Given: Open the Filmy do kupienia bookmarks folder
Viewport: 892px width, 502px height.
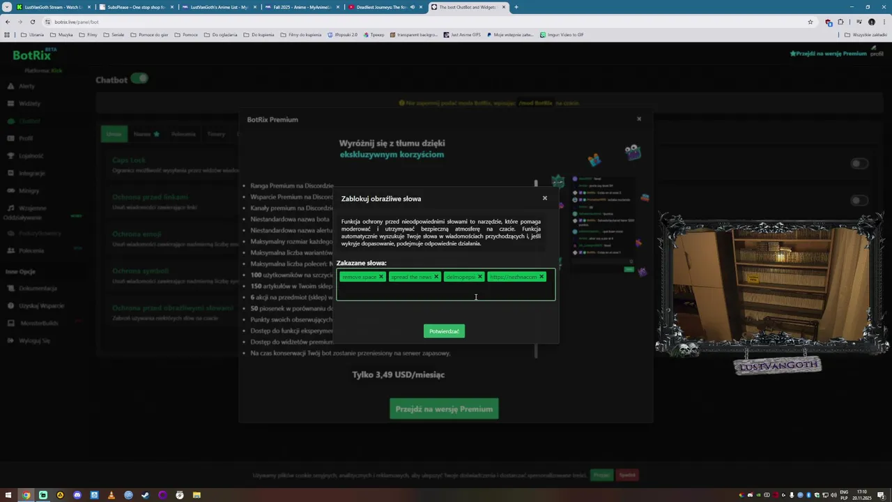Looking at the screenshot, I should pyautogui.click(x=301, y=35).
